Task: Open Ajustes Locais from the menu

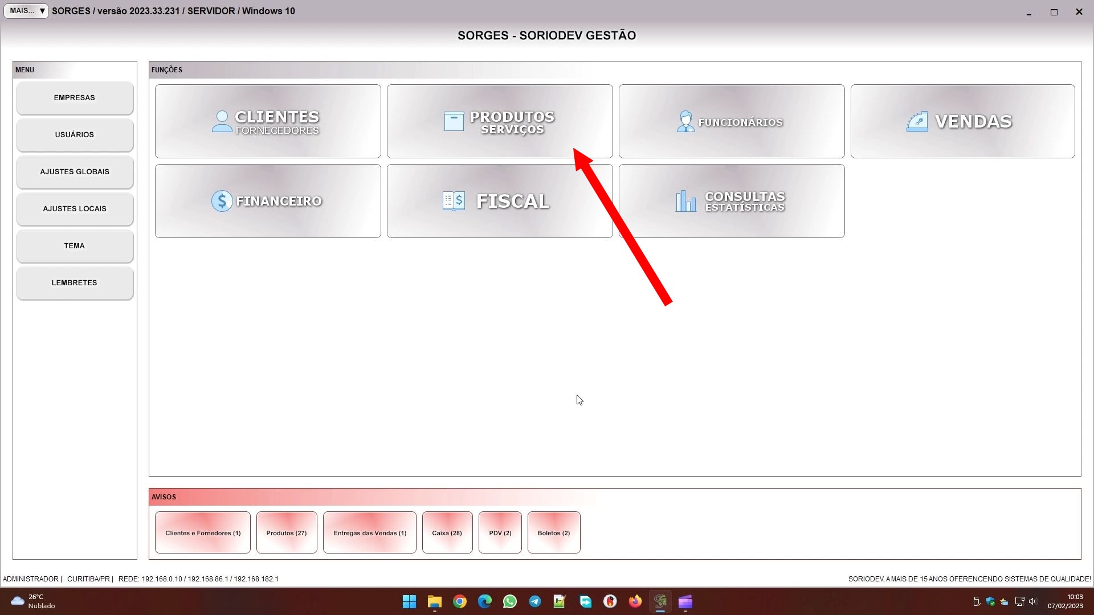Action: 75,209
